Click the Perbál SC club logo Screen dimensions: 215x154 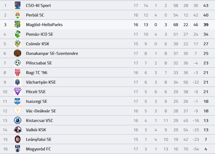pyautogui.click(x=17, y=15)
